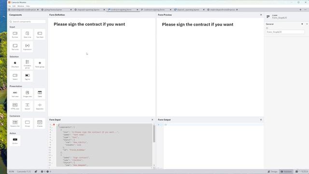Open the File menu
309x174 pixels.
9,6
